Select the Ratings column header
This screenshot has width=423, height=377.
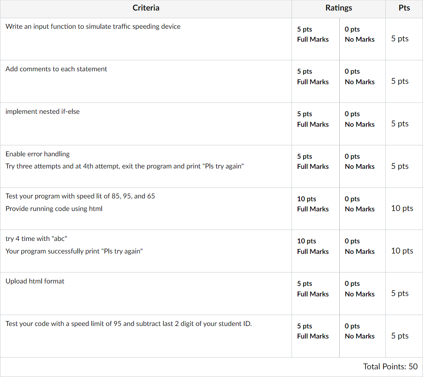coord(338,8)
